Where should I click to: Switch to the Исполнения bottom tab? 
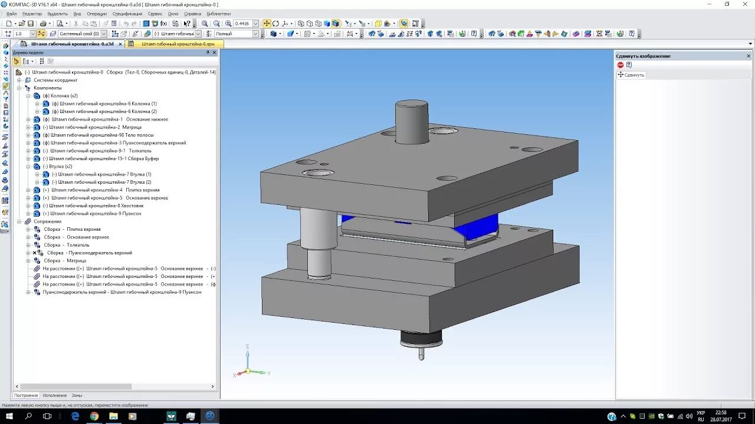[55, 395]
